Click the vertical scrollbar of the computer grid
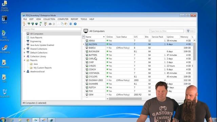 [194, 52]
